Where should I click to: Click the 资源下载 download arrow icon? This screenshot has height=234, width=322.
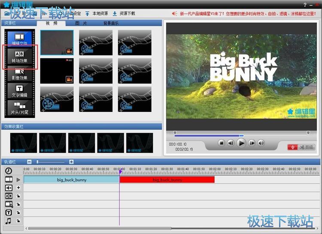(x=115, y=14)
